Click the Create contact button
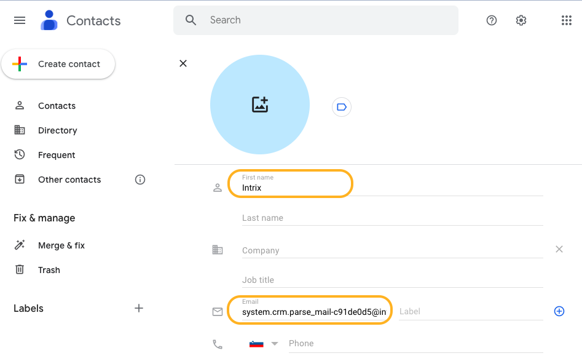This screenshot has height=361, width=582. coord(58,64)
